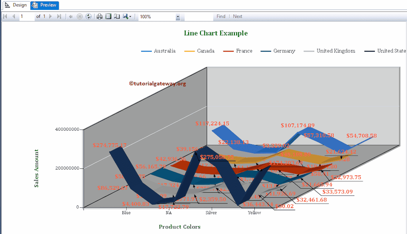The image size is (407, 234).
Task: Open Print Layout view icon
Action: [108, 16]
